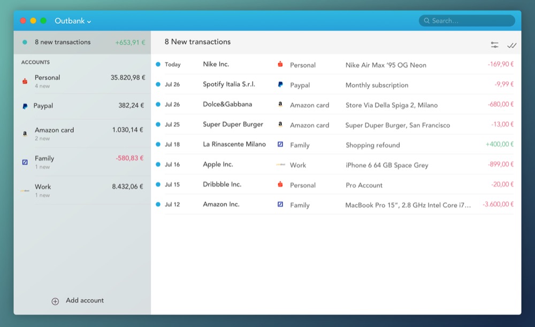Click the +653,91 € total in sidebar
The image size is (535, 327).
click(130, 43)
